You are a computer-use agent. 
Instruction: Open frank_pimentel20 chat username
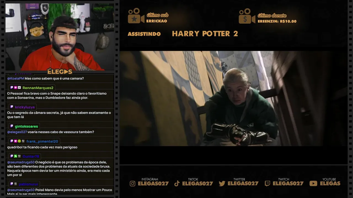pyautogui.click(x=42, y=141)
